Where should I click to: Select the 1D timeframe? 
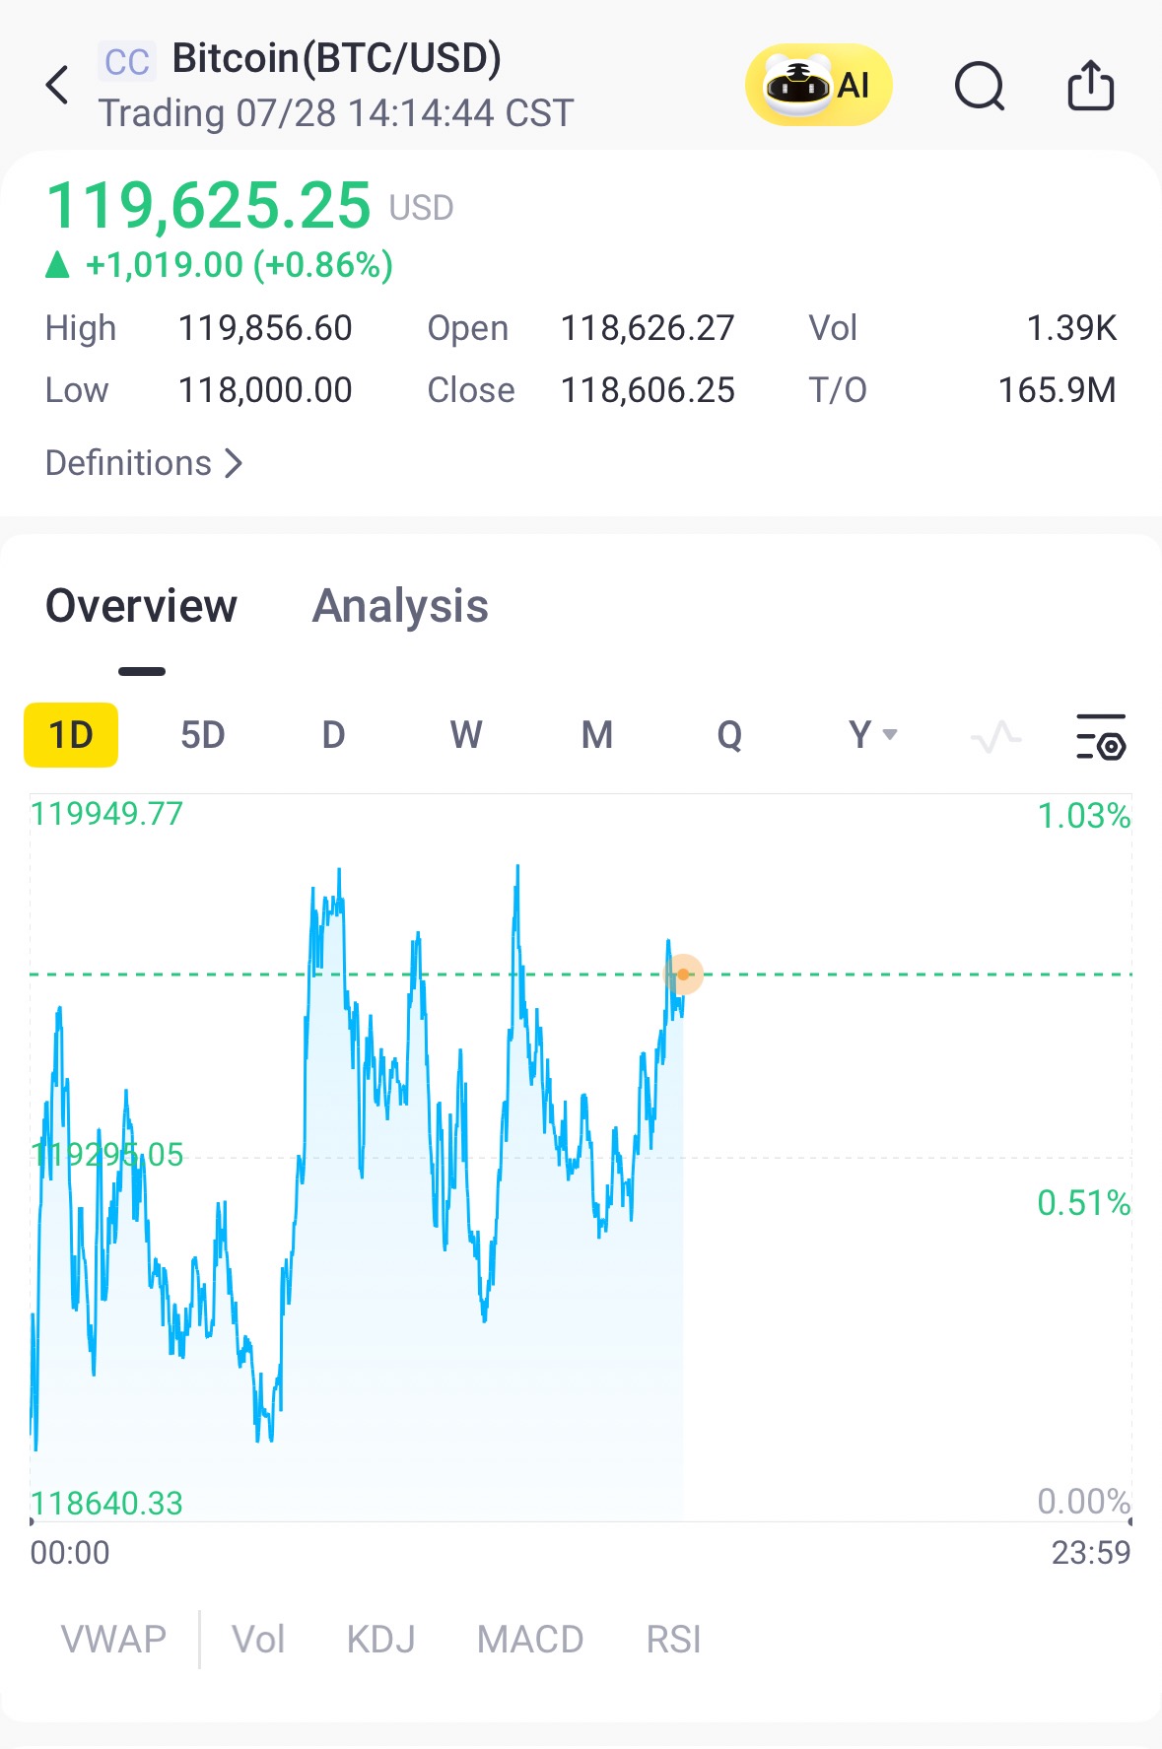point(71,735)
